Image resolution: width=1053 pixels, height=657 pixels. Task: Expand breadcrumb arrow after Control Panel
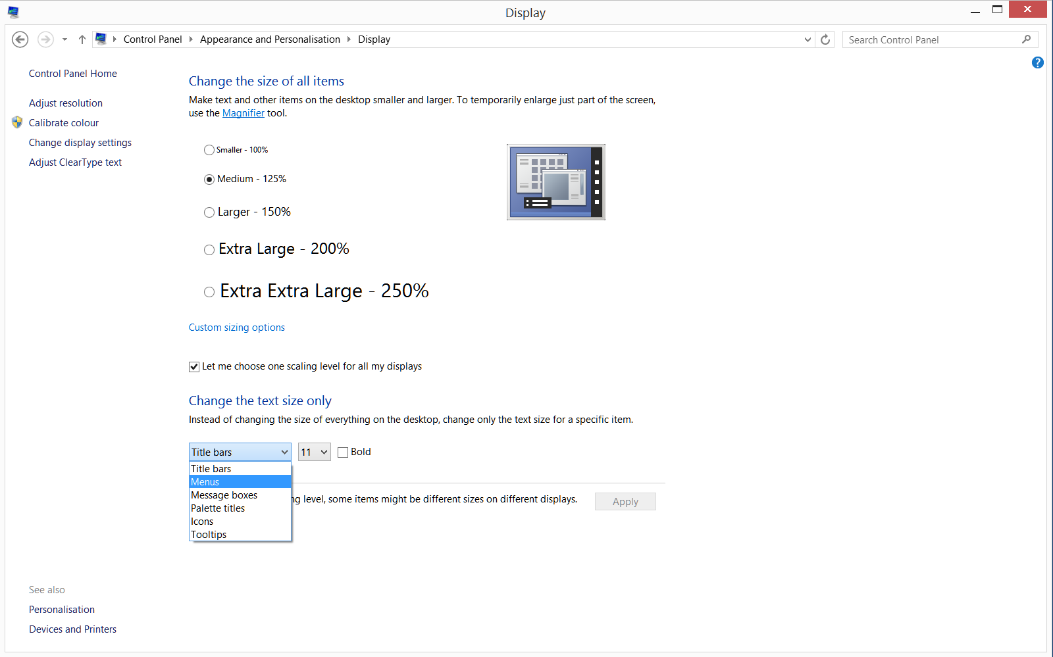click(x=191, y=39)
